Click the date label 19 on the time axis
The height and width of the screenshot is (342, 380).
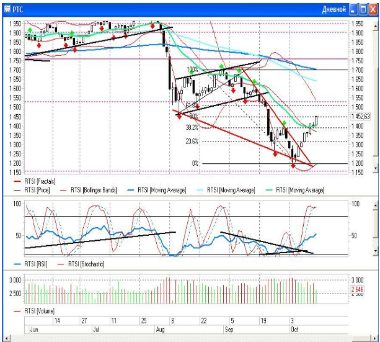263,321
